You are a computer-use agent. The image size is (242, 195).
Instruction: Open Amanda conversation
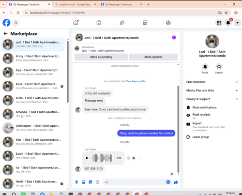click(33, 114)
